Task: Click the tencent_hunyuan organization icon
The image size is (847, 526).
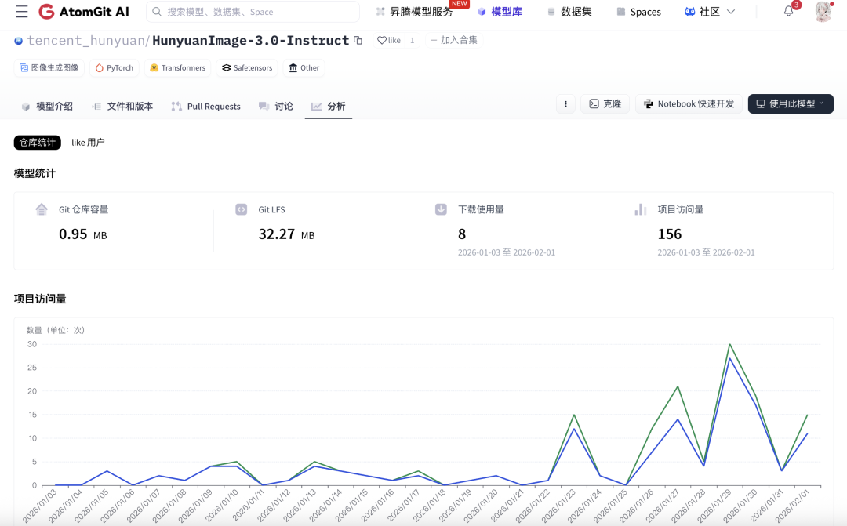Action: 19,41
